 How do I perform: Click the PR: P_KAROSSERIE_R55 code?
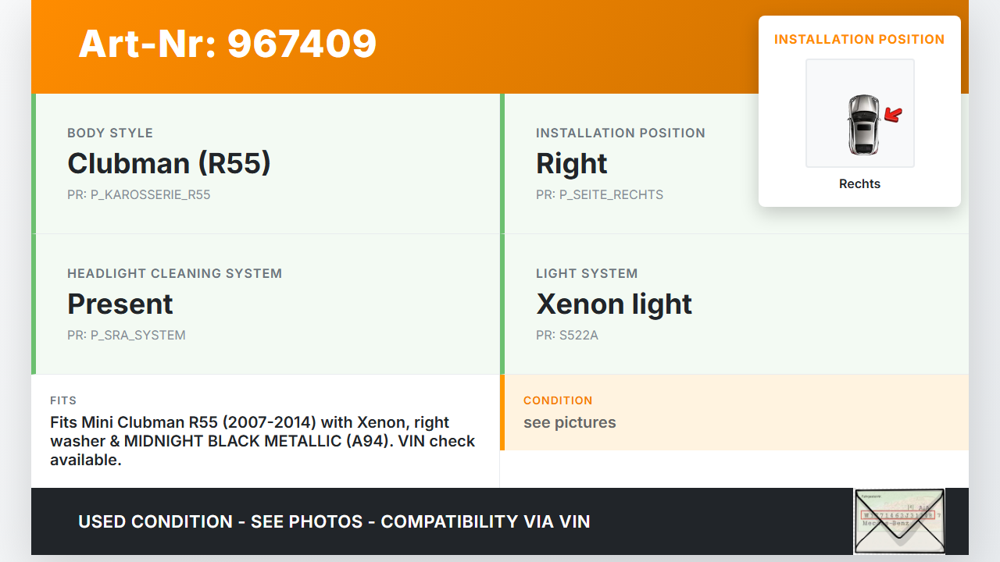point(138,194)
